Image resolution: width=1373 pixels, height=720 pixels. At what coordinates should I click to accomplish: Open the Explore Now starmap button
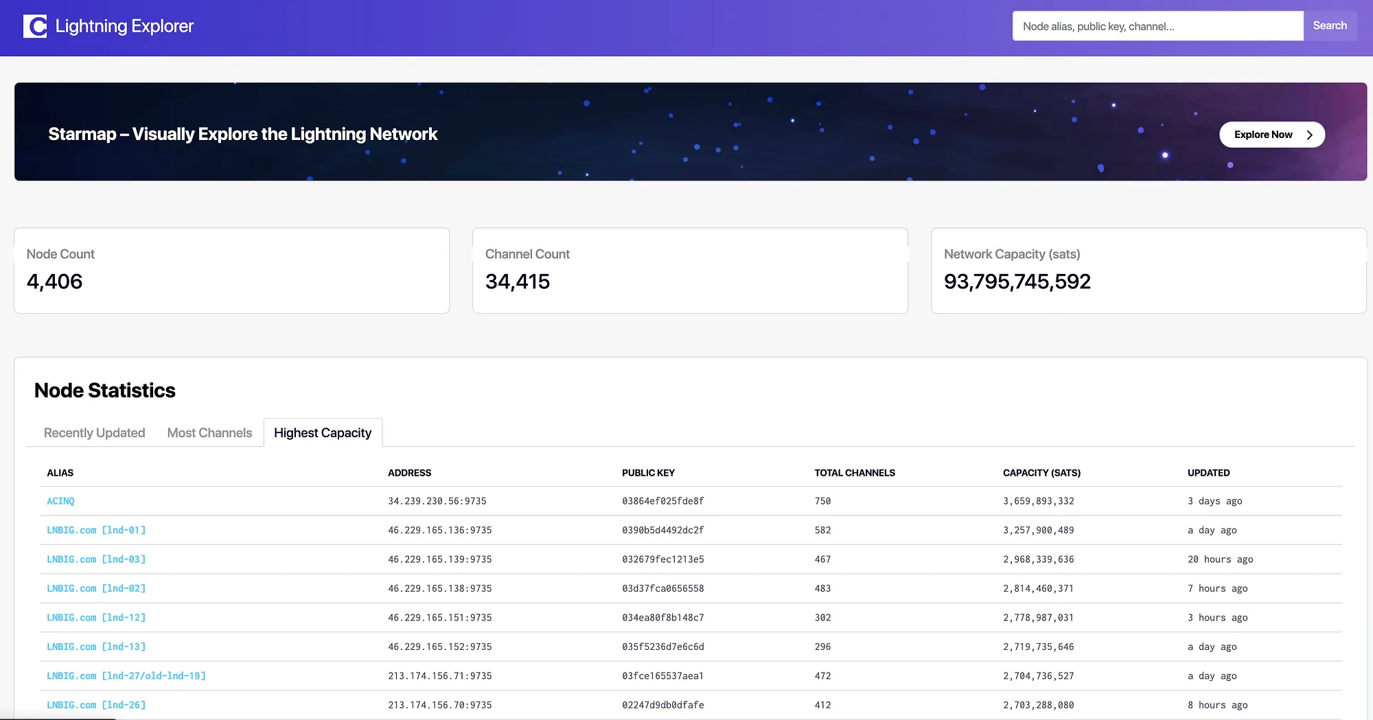1272,135
